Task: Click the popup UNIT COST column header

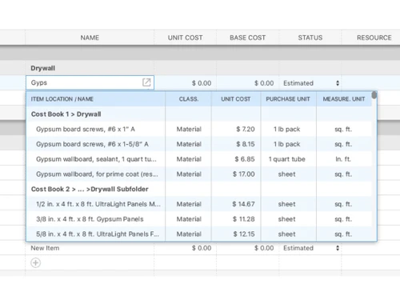Action: point(236,99)
